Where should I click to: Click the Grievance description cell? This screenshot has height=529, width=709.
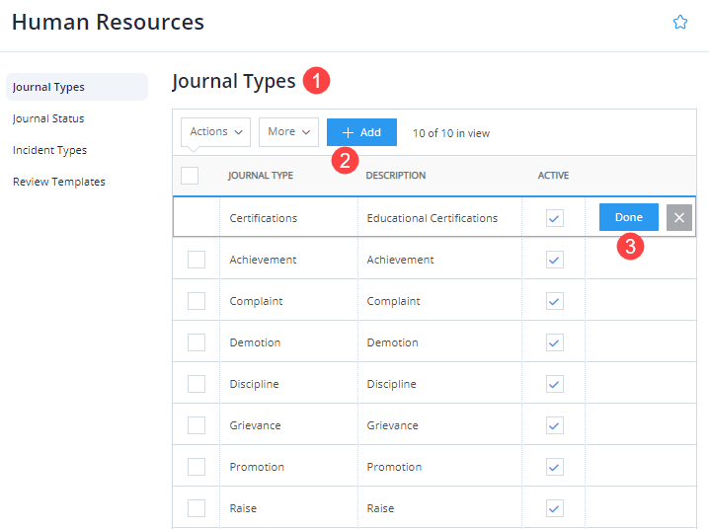point(439,425)
